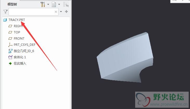Click the FRONT plane icon

point(10,39)
